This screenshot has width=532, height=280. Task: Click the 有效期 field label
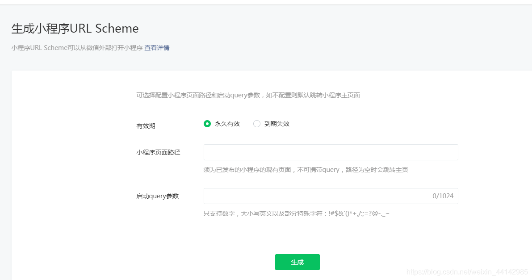[145, 126]
